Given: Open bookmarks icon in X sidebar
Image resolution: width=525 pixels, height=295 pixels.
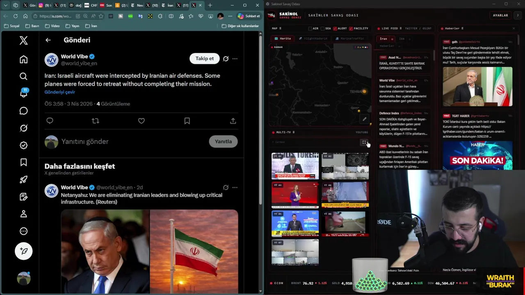Looking at the screenshot, I should [x=23, y=163].
